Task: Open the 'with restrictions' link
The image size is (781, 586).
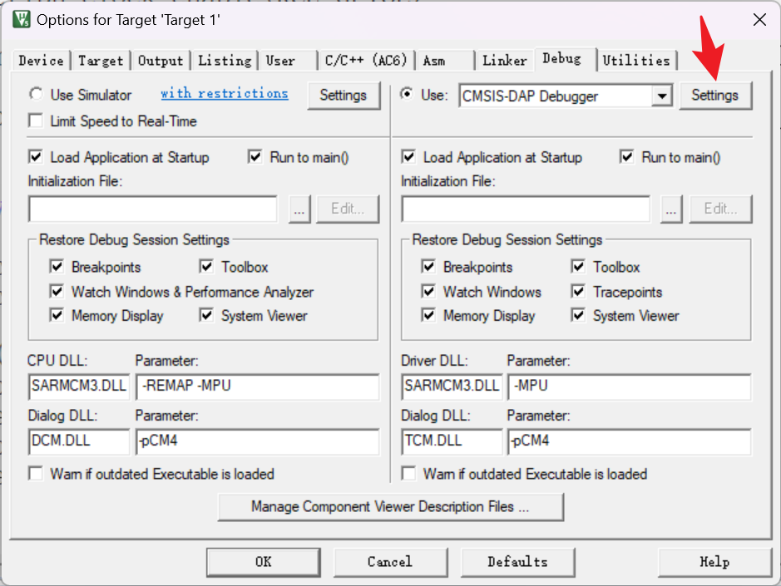Action: pos(224,94)
